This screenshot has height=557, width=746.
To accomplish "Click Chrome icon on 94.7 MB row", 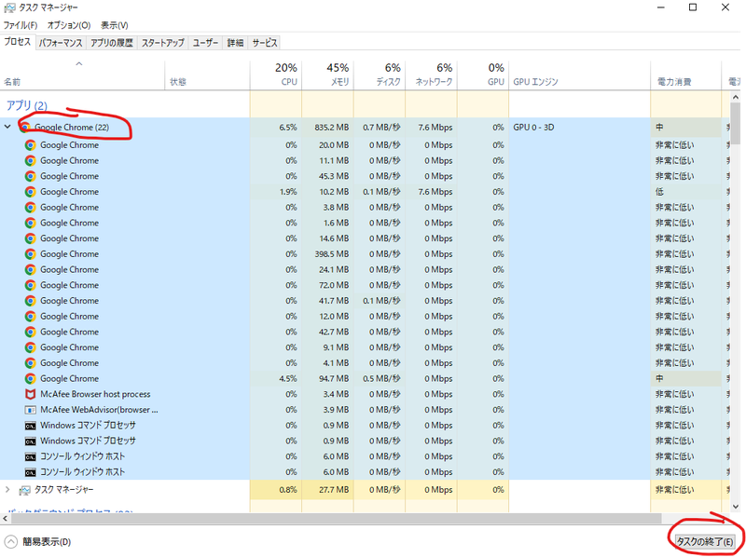I will [x=31, y=379].
